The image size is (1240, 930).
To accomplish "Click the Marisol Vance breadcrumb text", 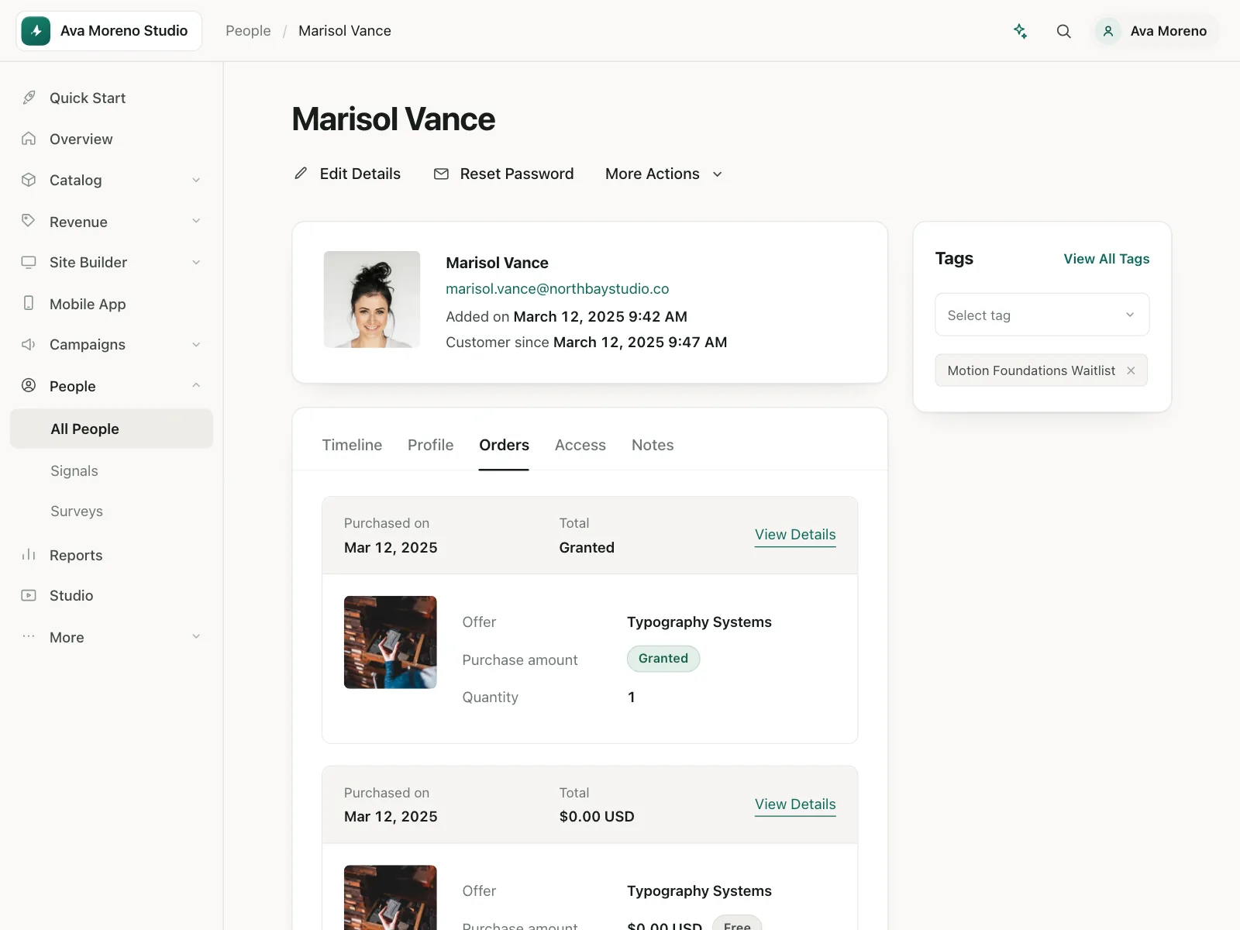I will click(x=345, y=31).
